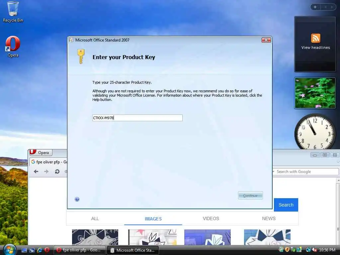Click the flowers slideshow gadget picture
This screenshot has width=340, height=255.
coord(315,93)
